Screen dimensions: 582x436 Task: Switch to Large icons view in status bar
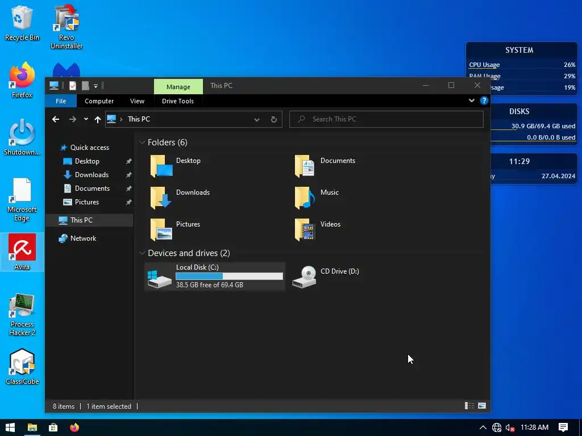(x=482, y=406)
